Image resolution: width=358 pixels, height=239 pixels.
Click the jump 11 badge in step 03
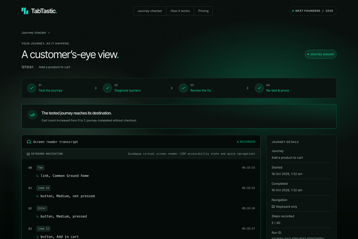(x=44, y=229)
